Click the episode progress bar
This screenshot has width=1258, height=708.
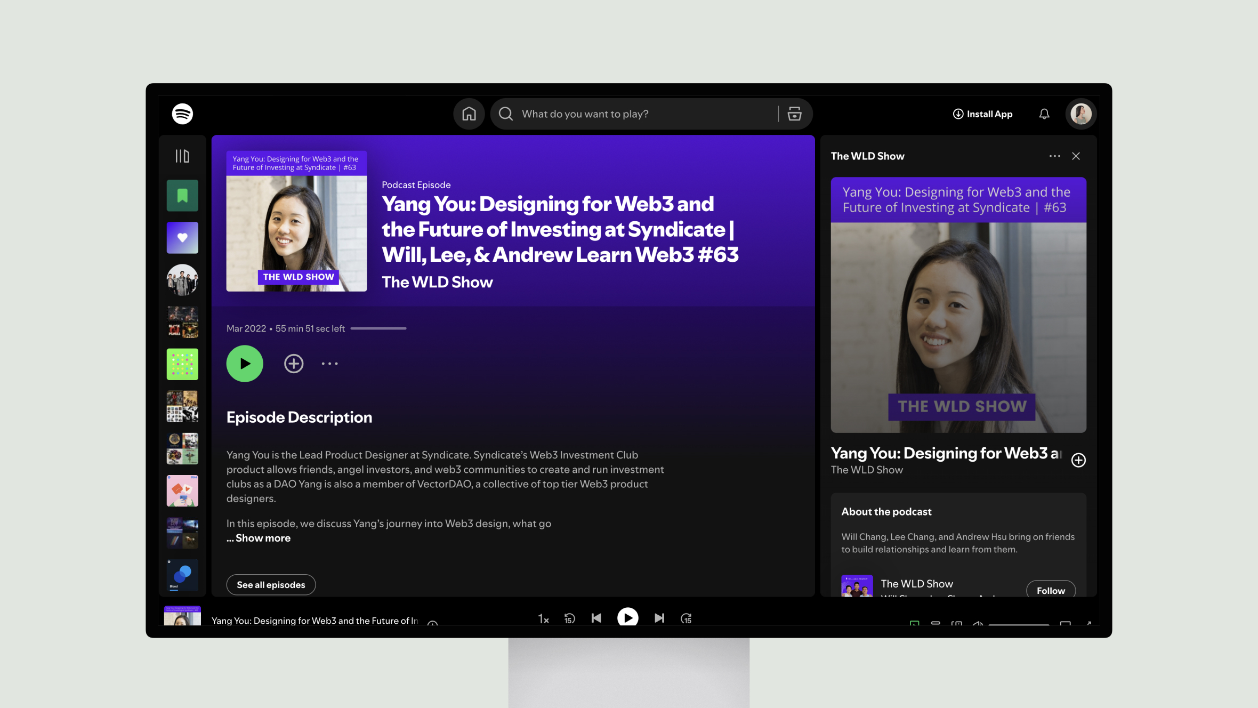(378, 328)
